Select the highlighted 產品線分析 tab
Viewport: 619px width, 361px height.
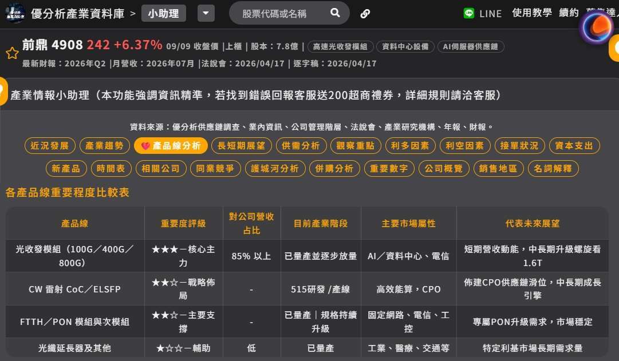[x=171, y=145]
